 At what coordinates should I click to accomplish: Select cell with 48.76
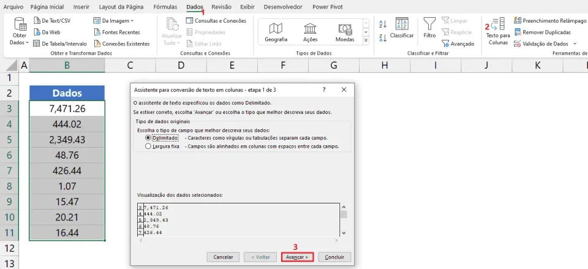67,155
